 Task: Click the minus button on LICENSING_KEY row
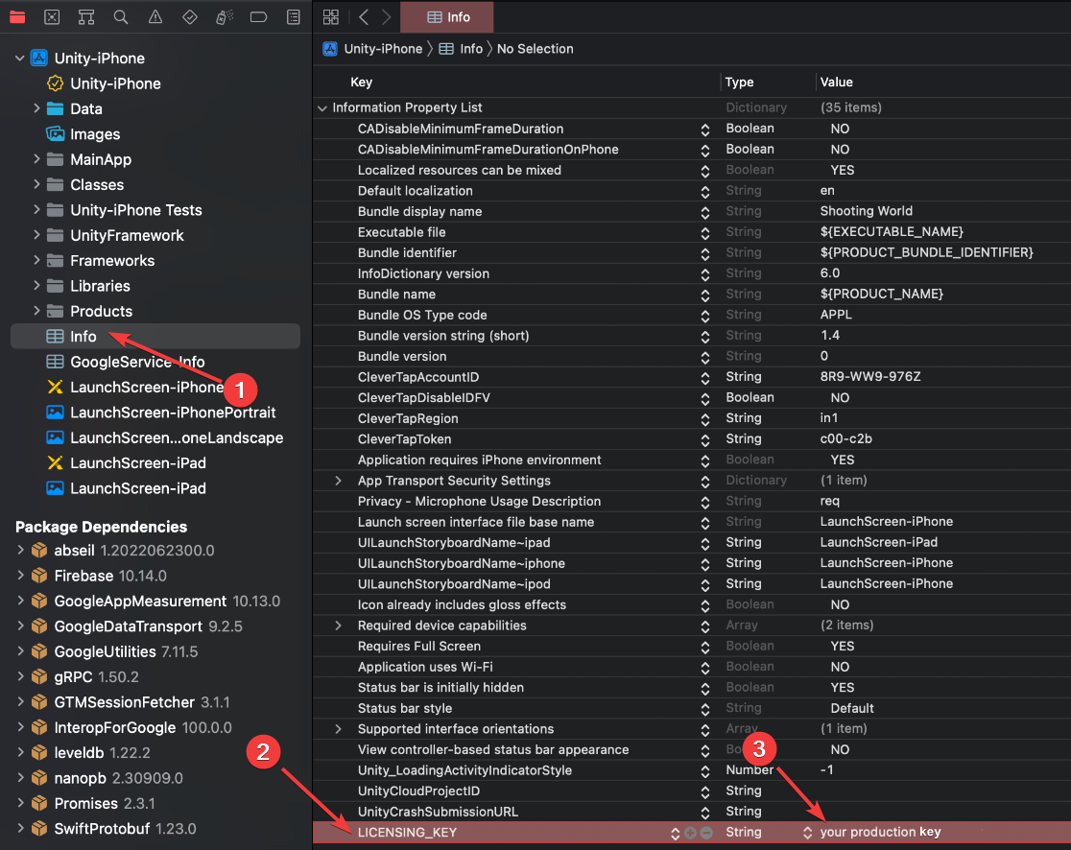(x=706, y=833)
